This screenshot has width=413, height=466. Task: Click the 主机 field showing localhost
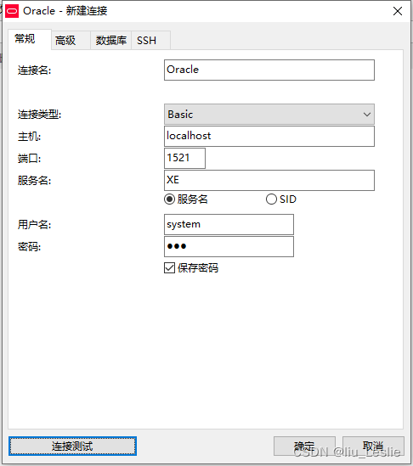click(x=269, y=136)
